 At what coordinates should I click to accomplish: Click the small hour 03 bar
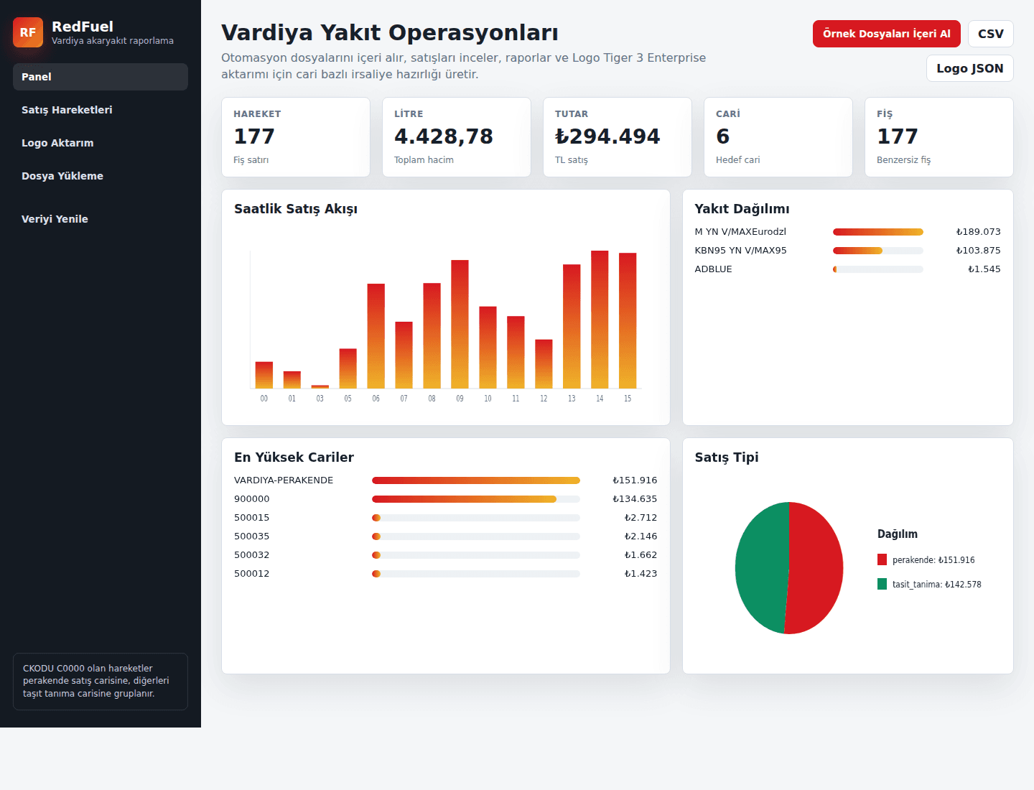(x=320, y=387)
